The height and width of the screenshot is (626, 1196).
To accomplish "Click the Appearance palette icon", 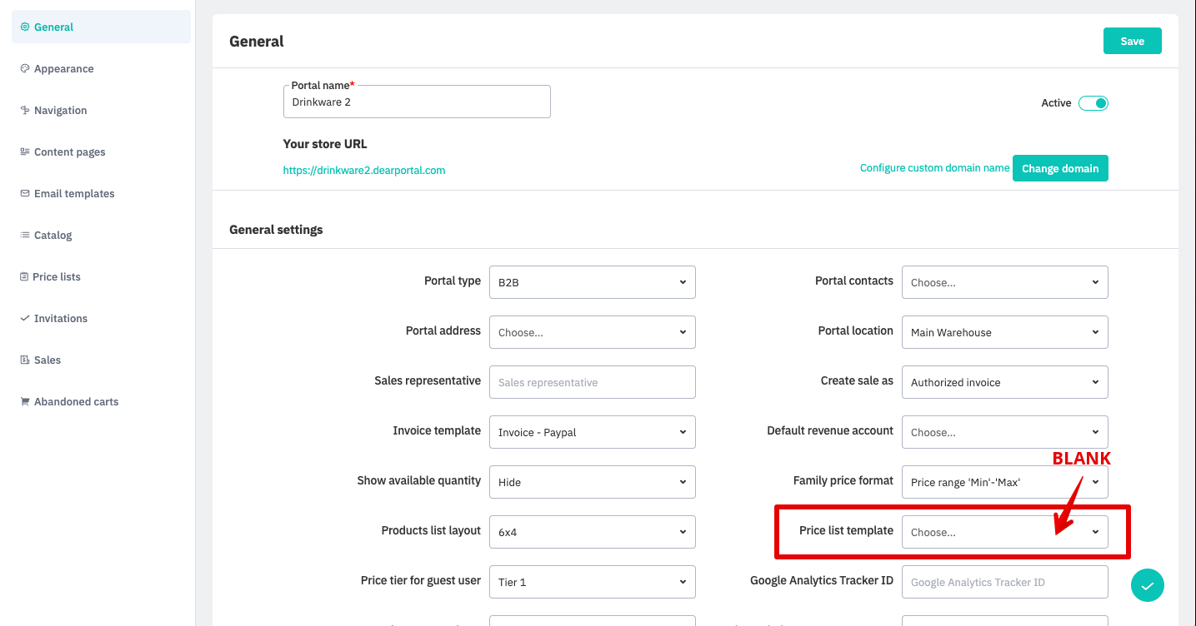I will point(25,68).
